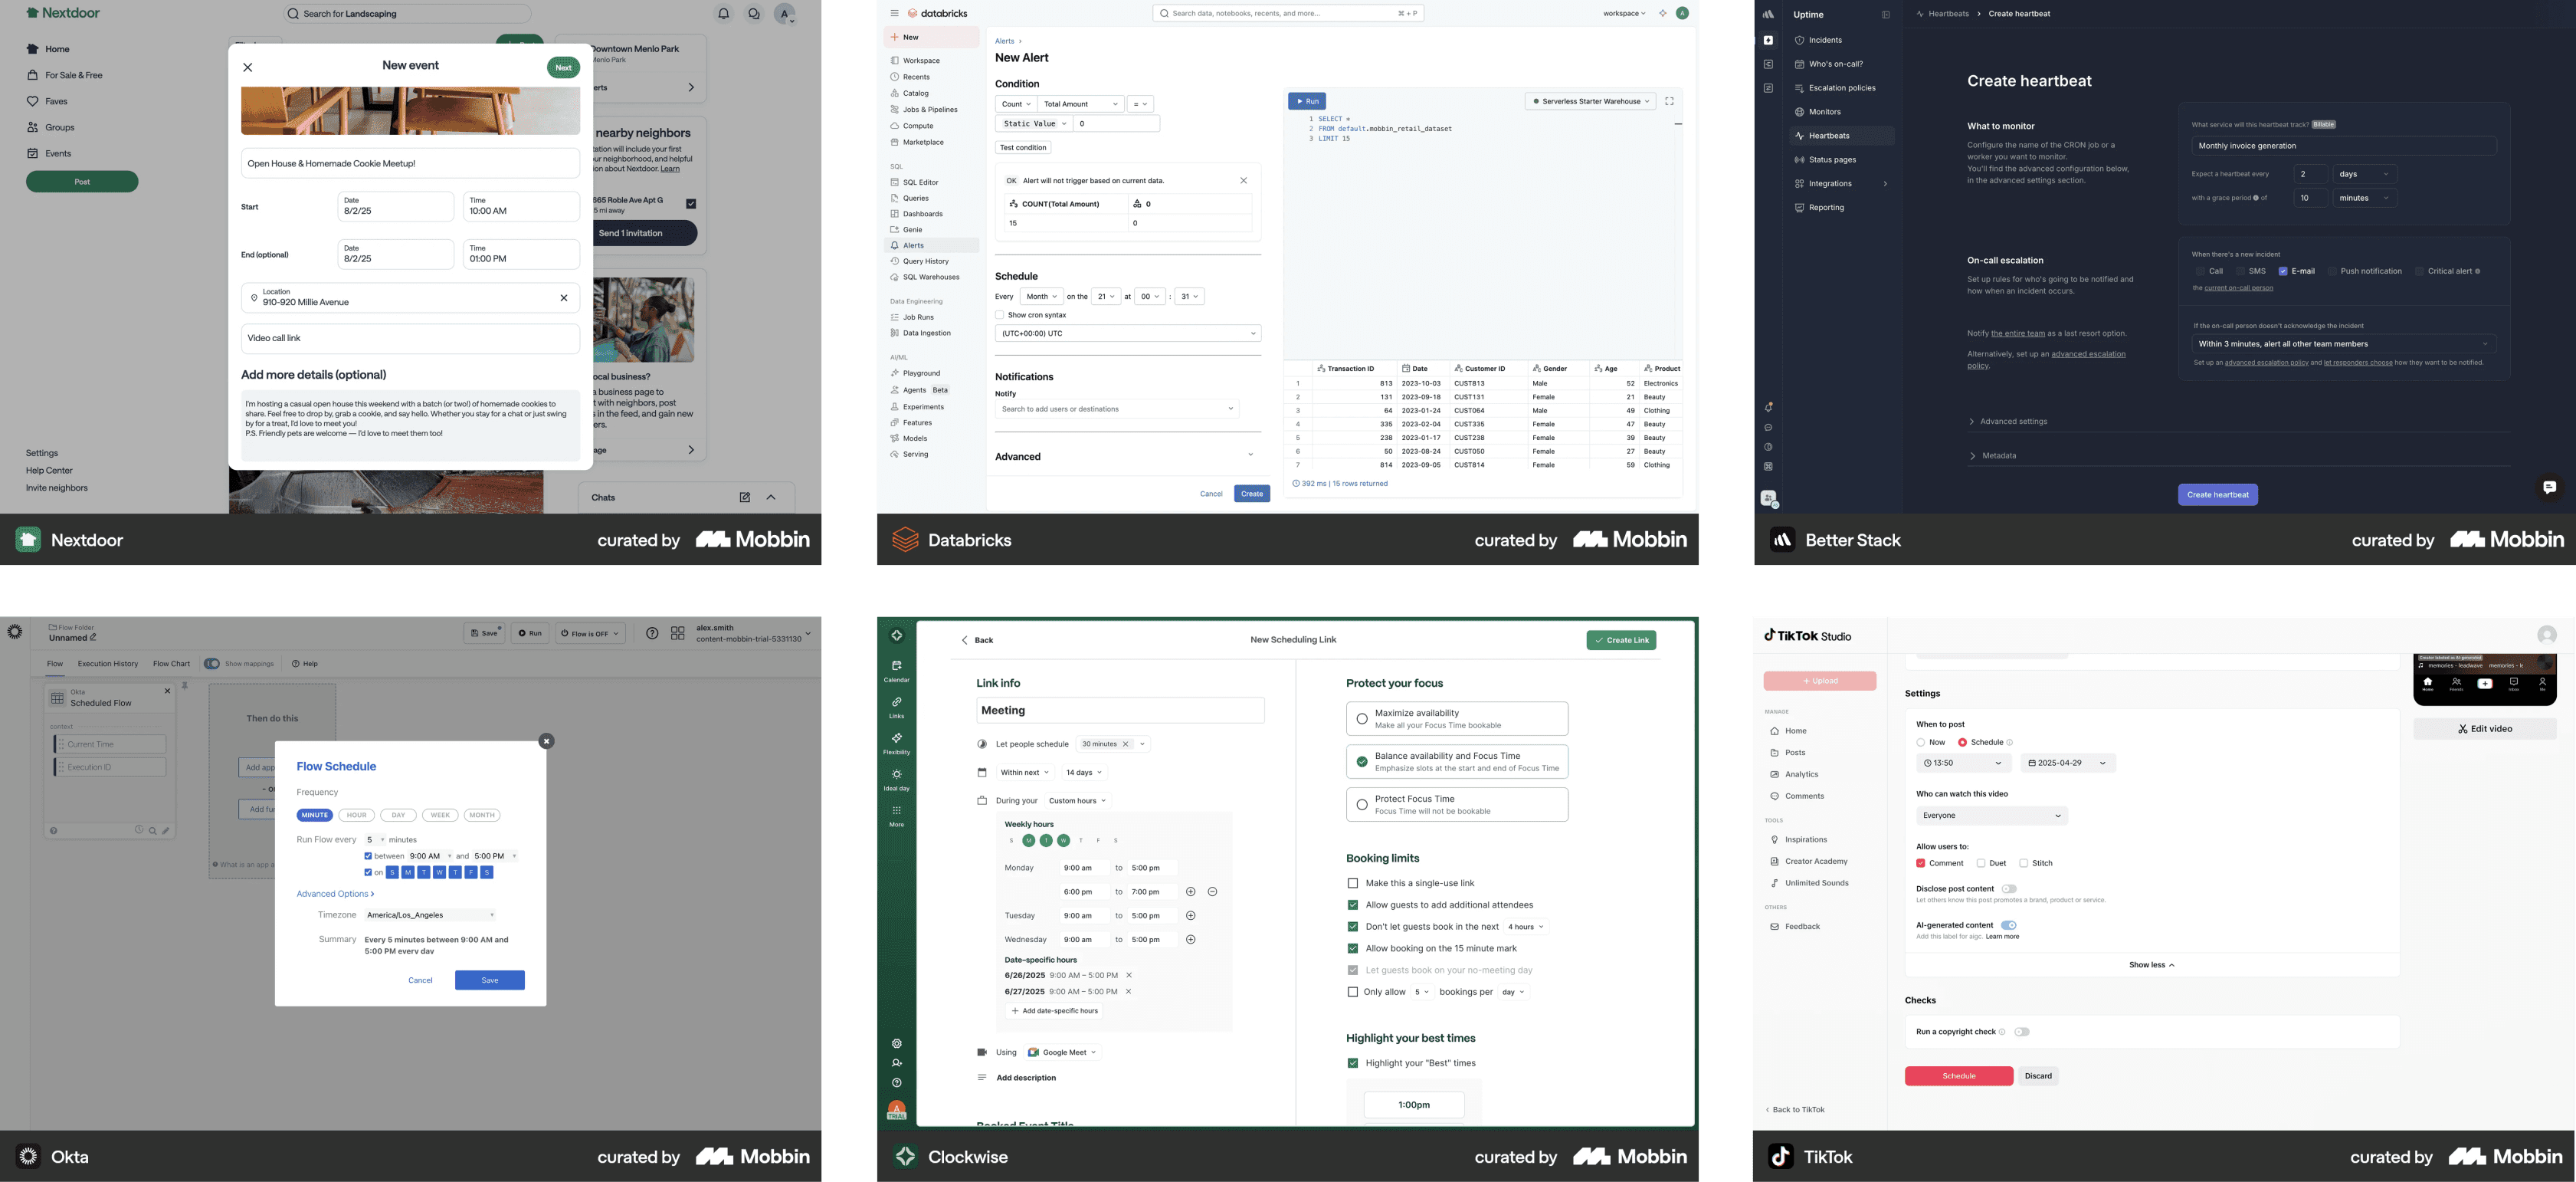This screenshot has width=2576, height=1182.
Task: Check the SMS notification option
Action: (2240, 271)
